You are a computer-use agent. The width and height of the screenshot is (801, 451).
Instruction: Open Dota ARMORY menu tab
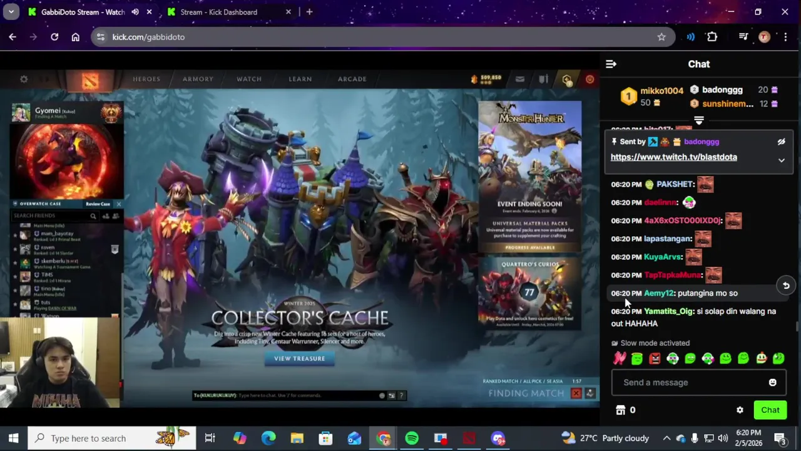click(x=198, y=79)
